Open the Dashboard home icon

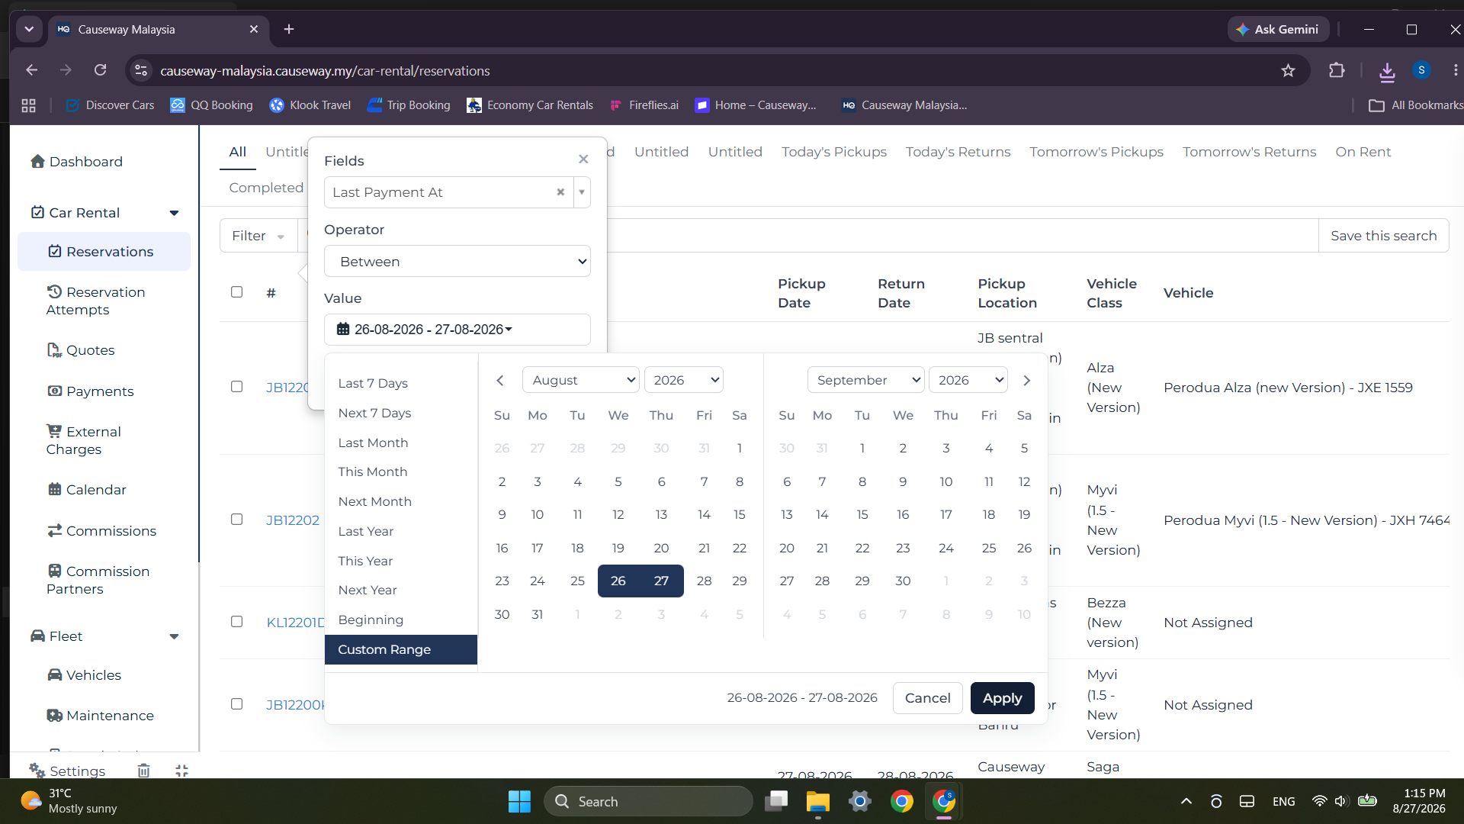point(37,161)
